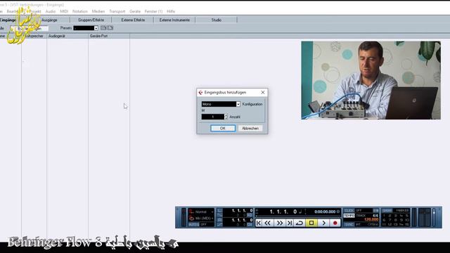This screenshot has width=450, height=253.
Task: Click the Rewind button in transport
Action: [268, 223]
